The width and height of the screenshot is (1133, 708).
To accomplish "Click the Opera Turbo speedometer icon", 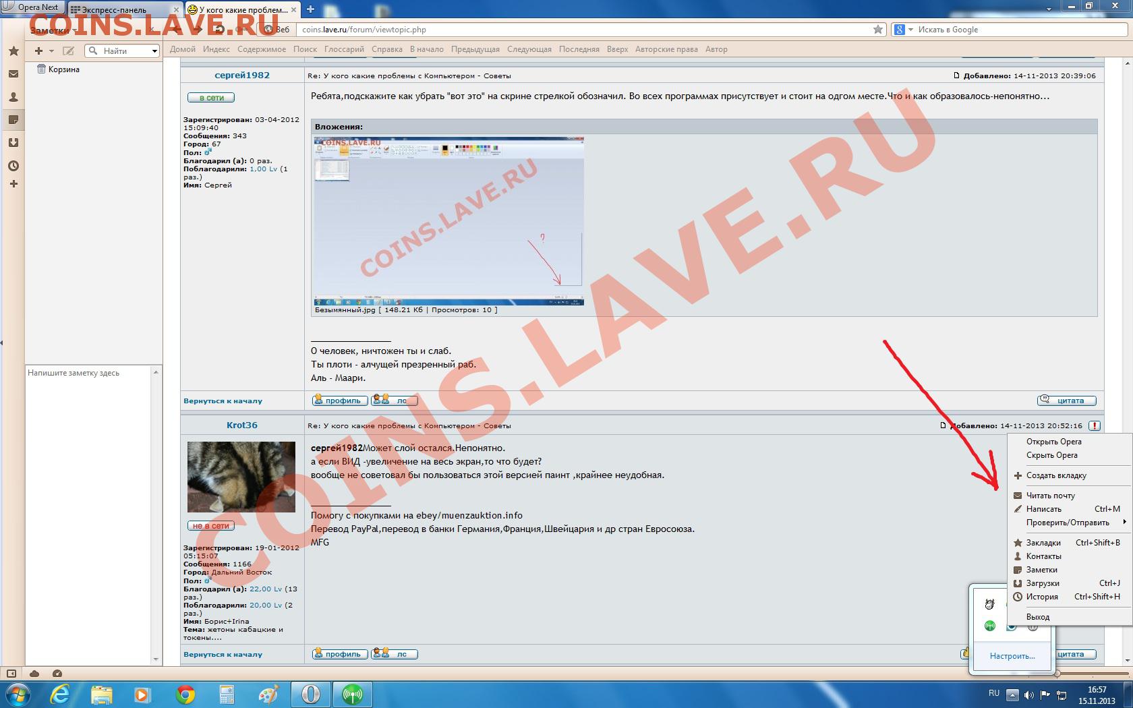I will point(57,673).
